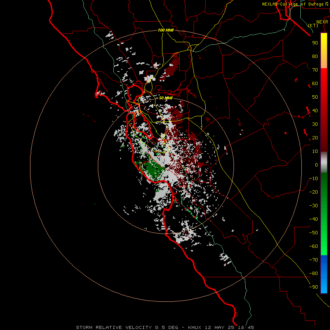The image size is (330, 330).
Task: Click the gray zero-velocity segment of the scale
Action: (324, 162)
